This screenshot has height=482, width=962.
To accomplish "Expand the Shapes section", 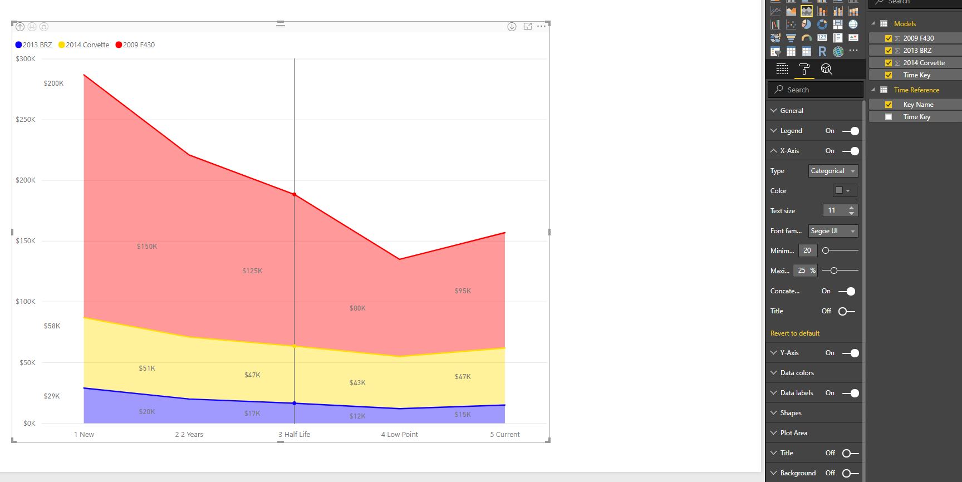I will [x=814, y=413].
